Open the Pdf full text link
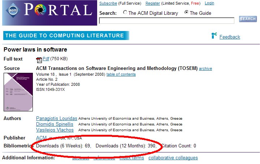Screen dimensions: 260x164 (x=46, y=59)
